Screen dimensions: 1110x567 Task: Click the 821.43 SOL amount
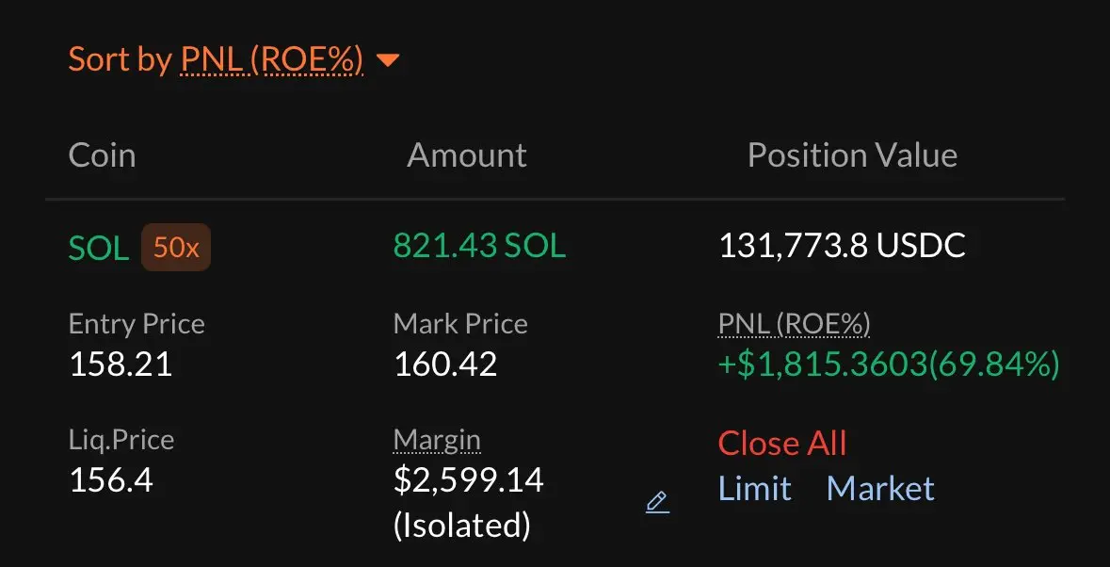(480, 246)
